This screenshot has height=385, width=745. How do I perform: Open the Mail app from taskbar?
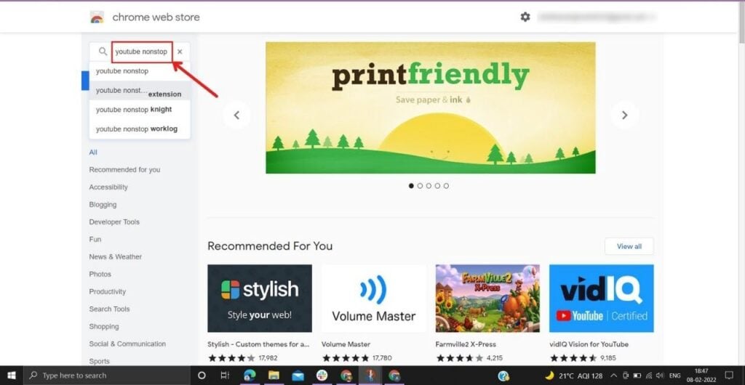coord(298,376)
